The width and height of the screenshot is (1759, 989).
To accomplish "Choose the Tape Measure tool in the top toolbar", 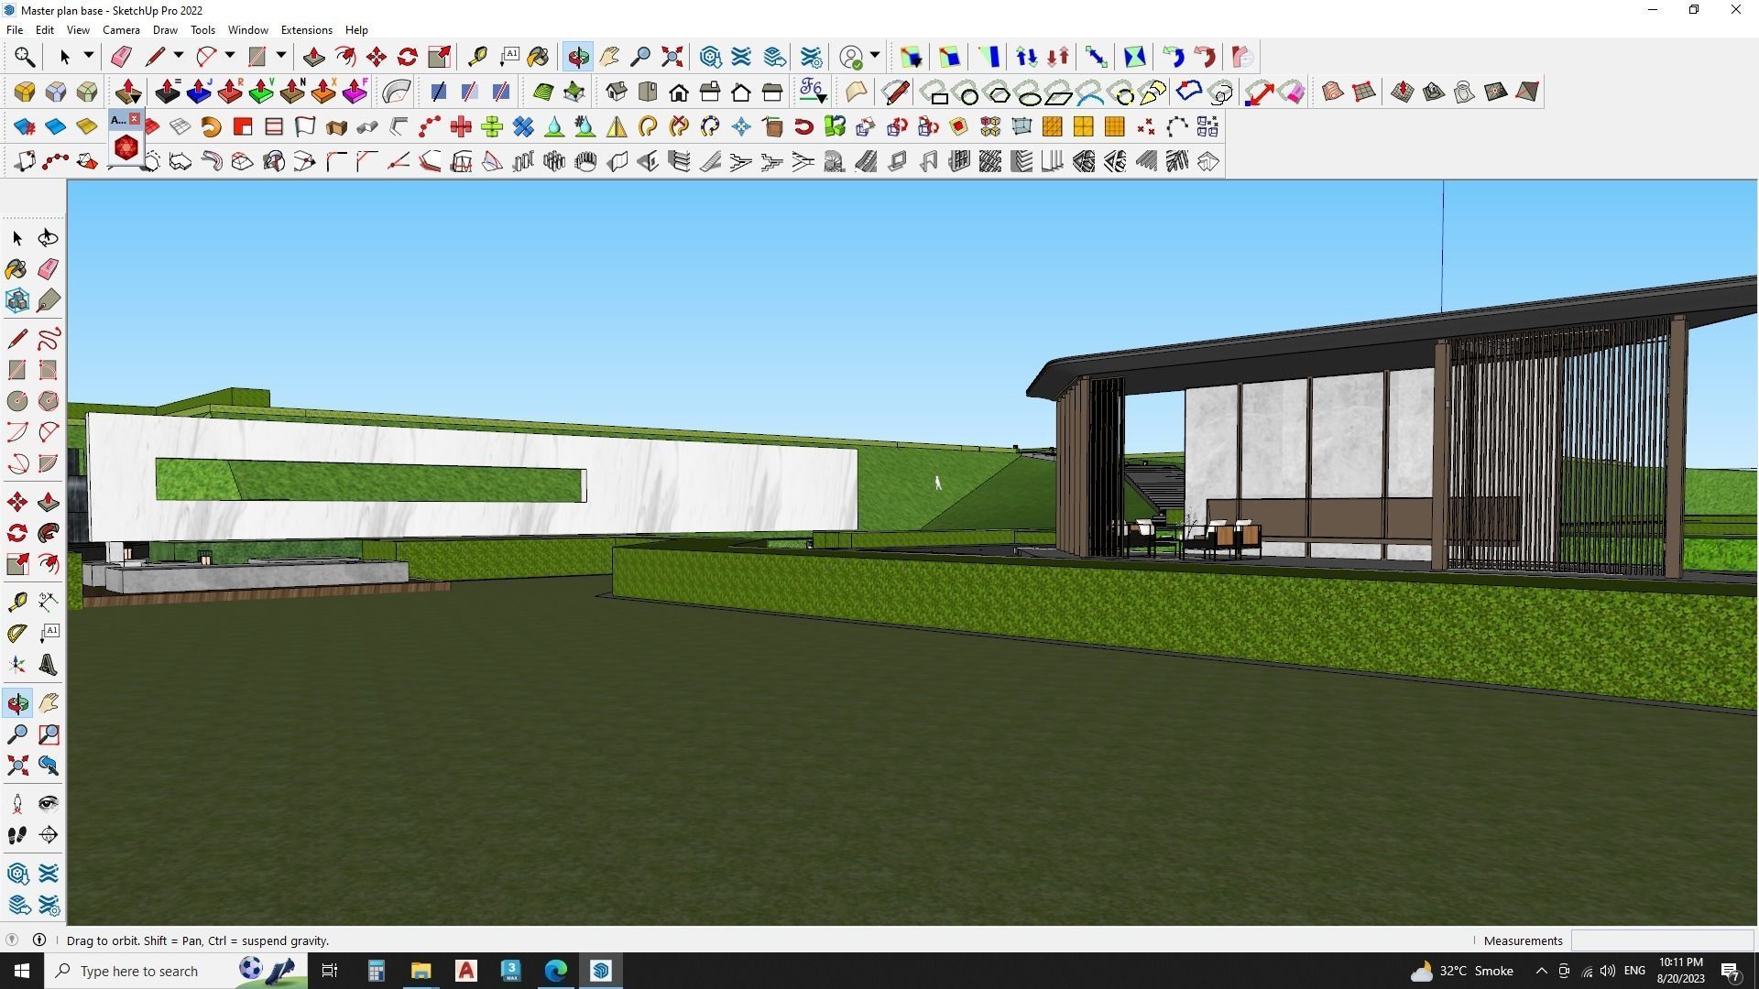I will tap(477, 57).
